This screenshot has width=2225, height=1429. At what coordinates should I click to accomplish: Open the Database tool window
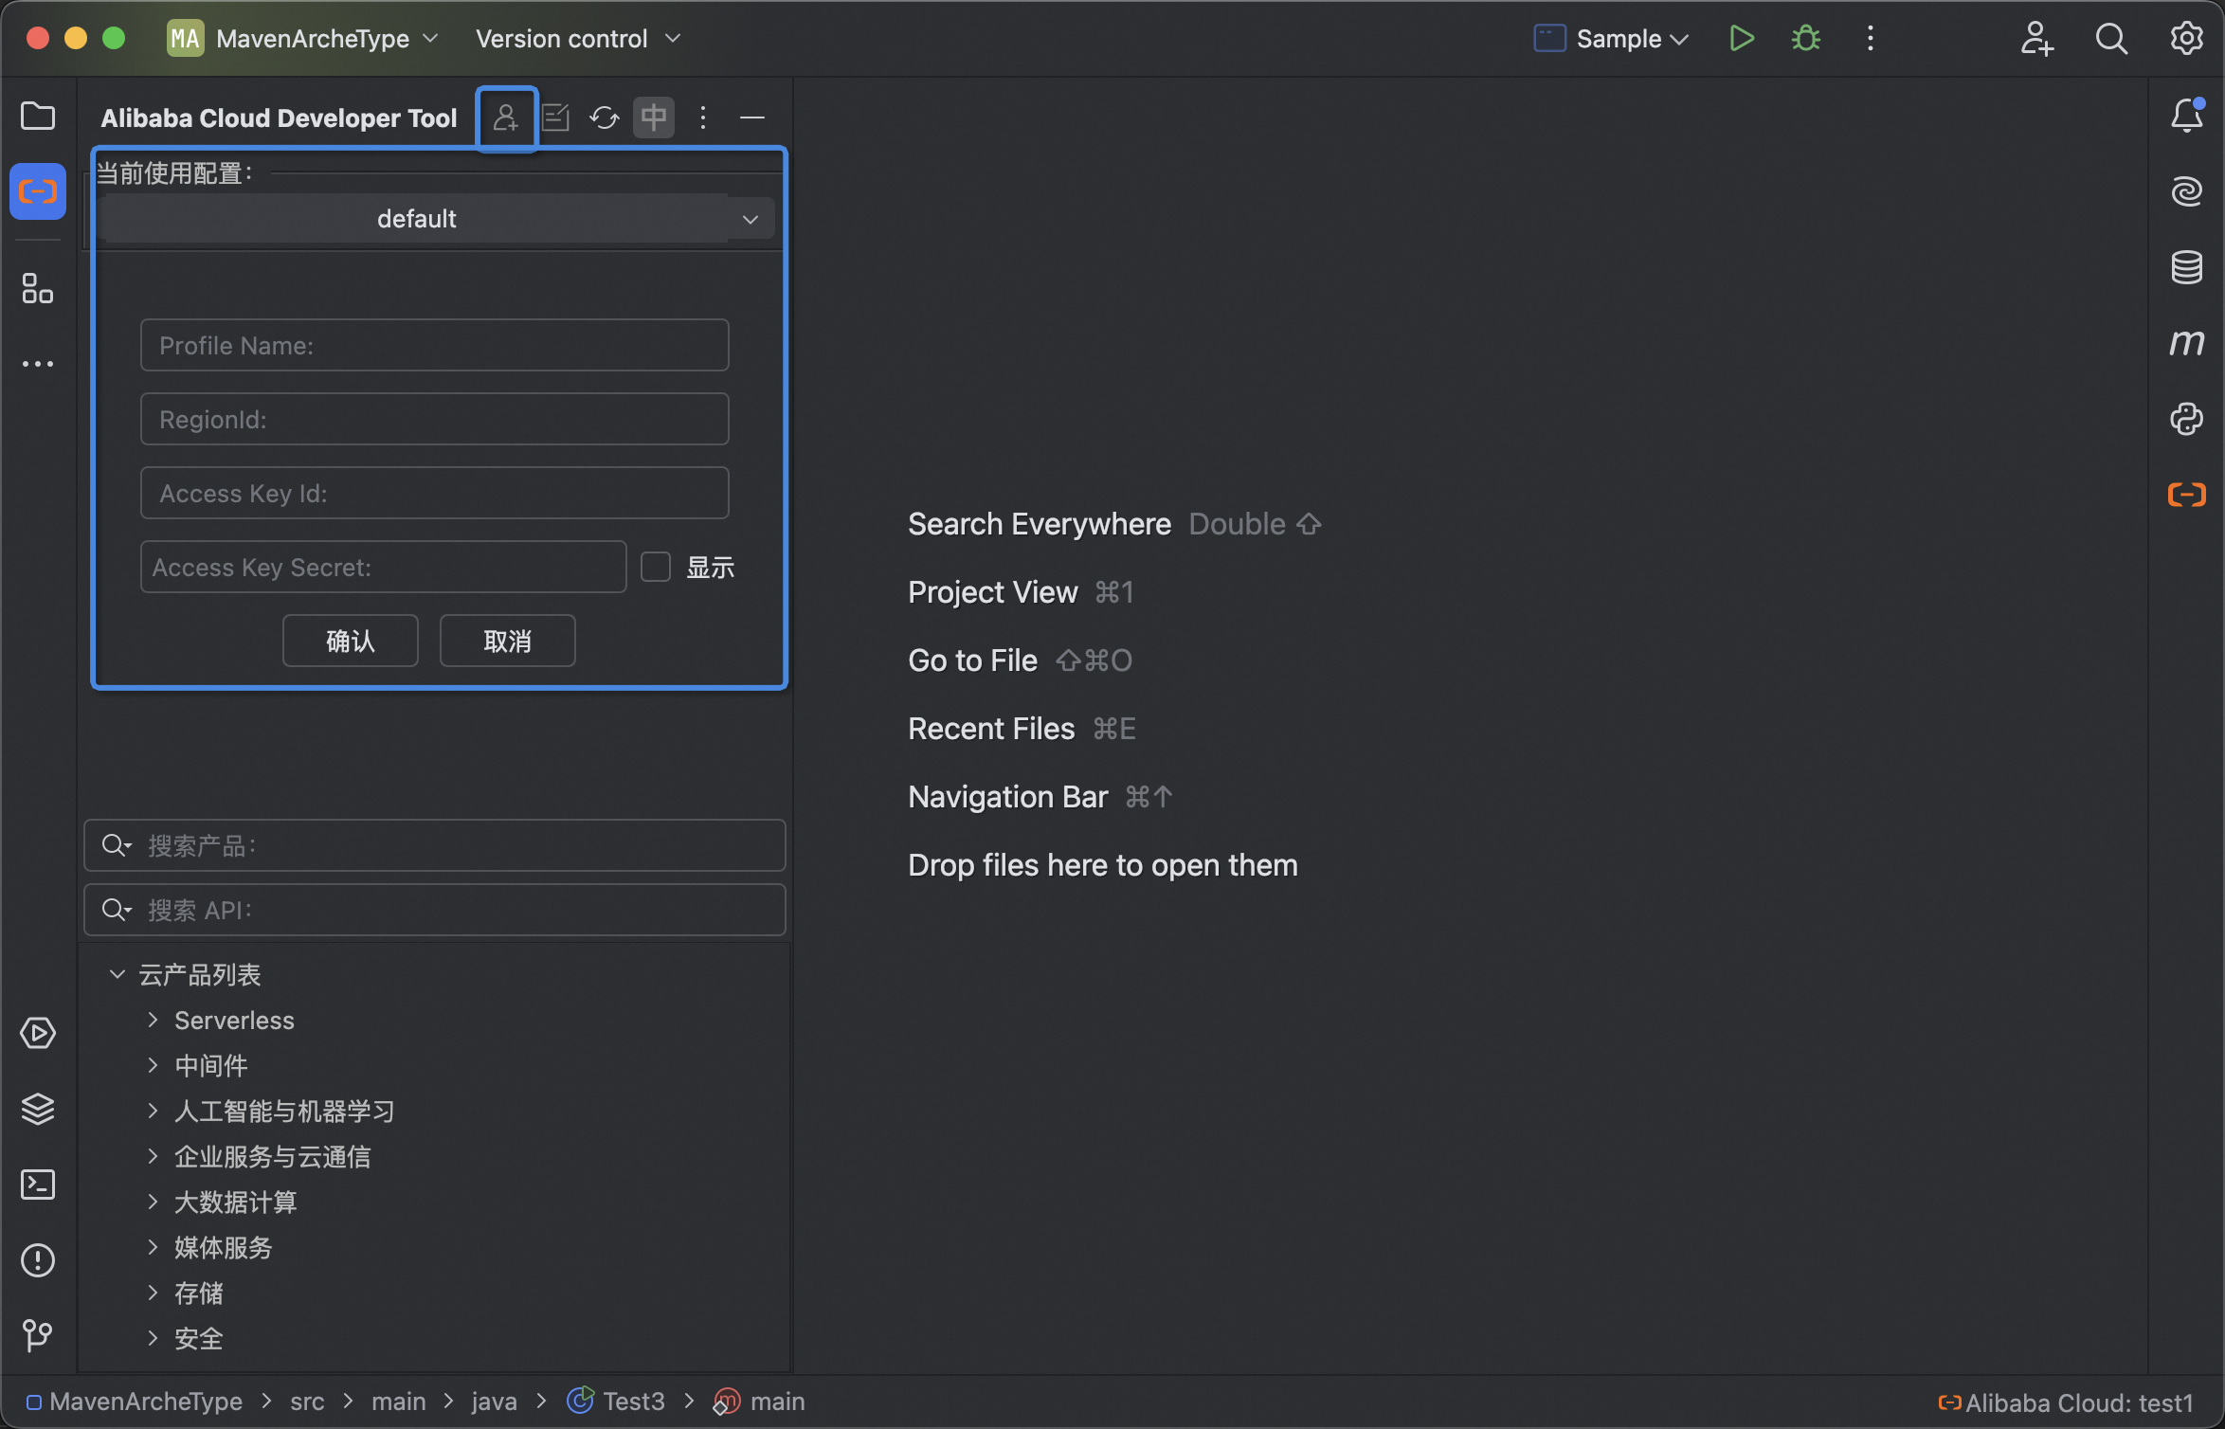pyautogui.click(x=2187, y=267)
